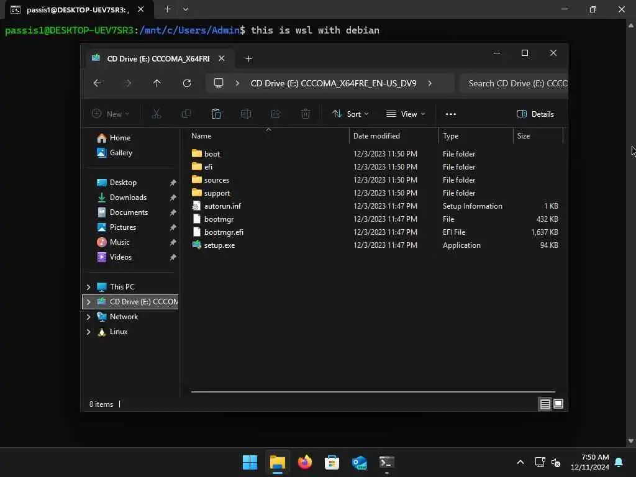Toggle the Details pane button
The image size is (636, 477).
point(535,114)
